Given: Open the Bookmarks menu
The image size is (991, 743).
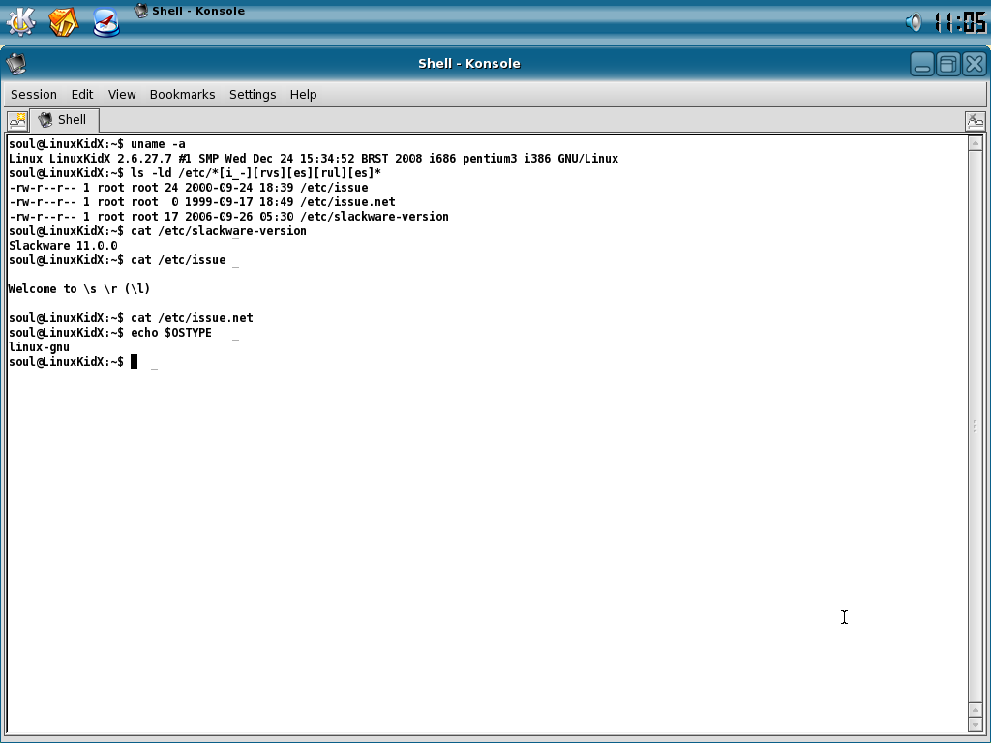Looking at the screenshot, I should pos(182,94).
